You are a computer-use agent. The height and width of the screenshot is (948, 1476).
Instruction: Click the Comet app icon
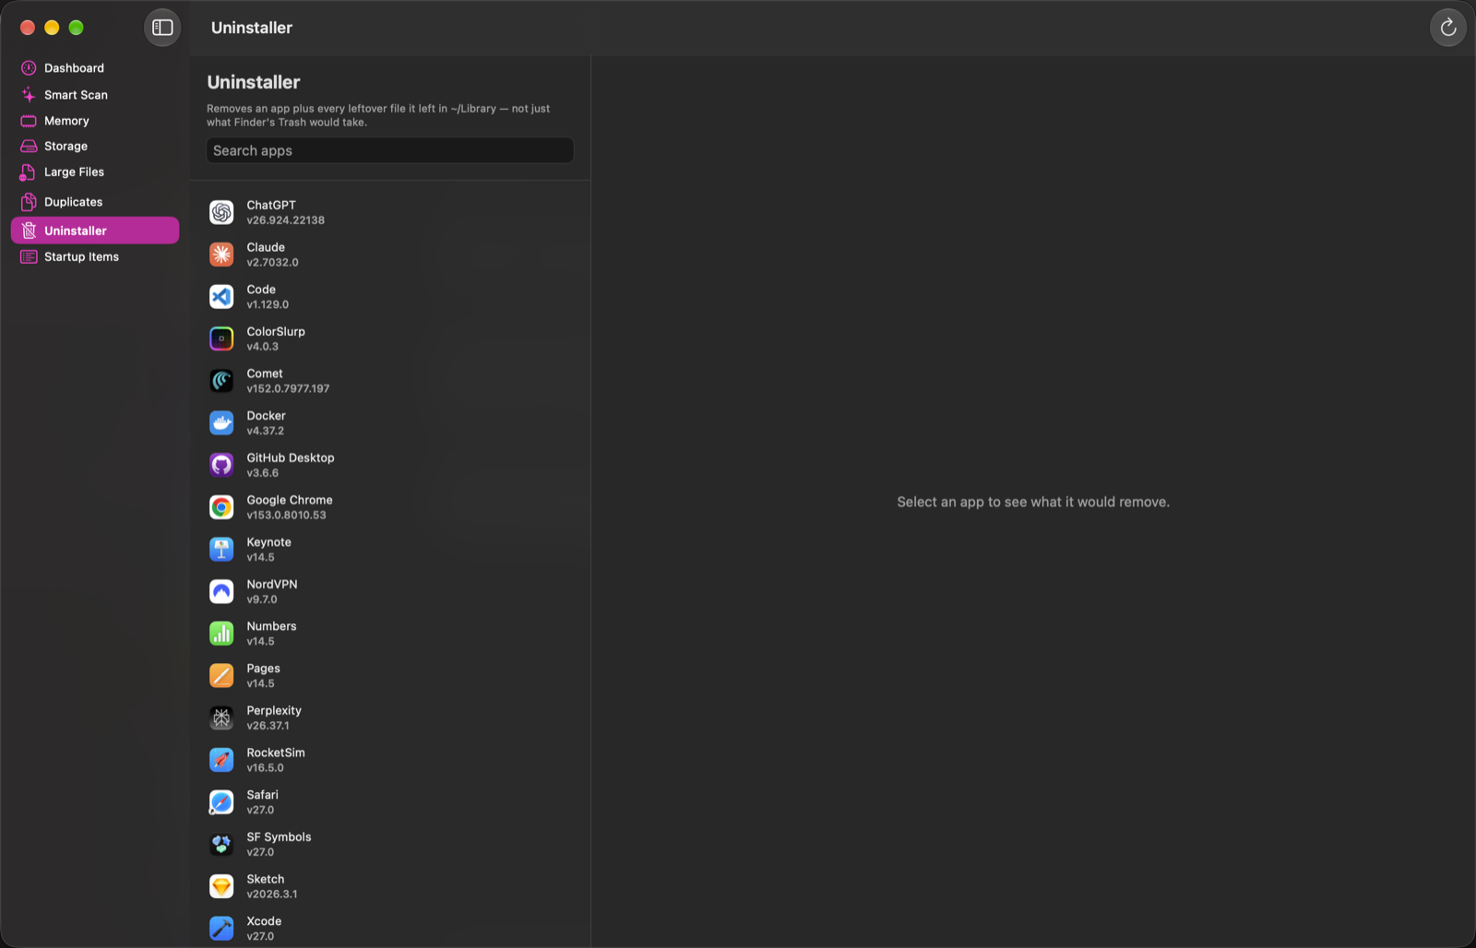(221, 381)
